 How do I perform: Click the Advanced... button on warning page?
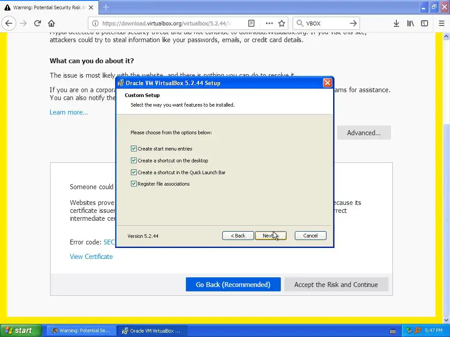click(364, 133)
